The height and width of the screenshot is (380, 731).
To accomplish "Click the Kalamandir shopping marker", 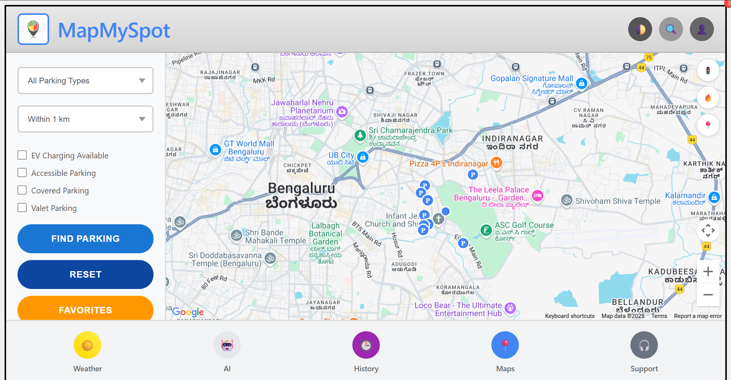I will (714, 197).
